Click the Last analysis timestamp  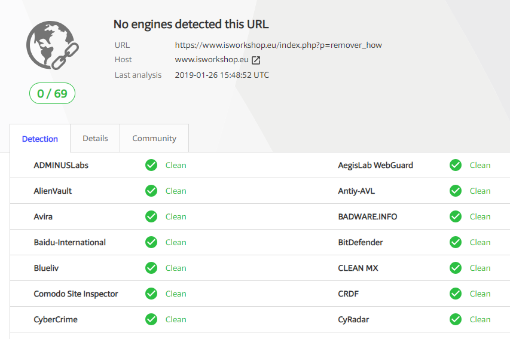222,75
